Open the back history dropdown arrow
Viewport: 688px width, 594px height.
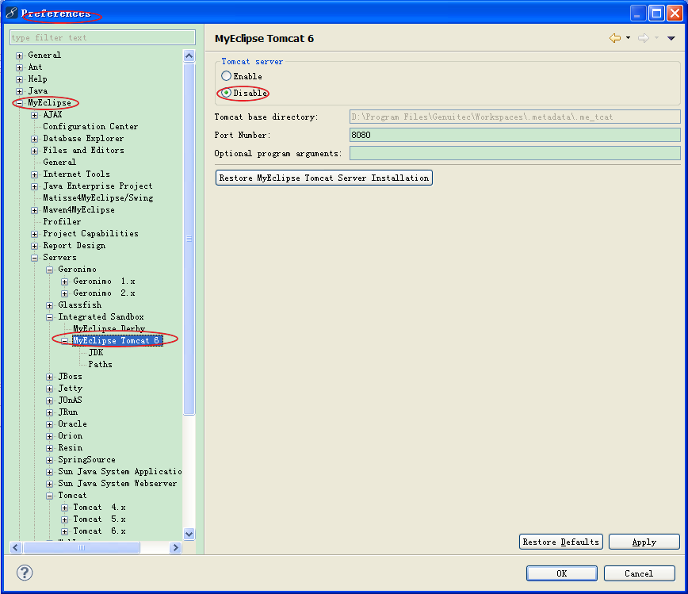pyautogui.click(x=629, y=38)
